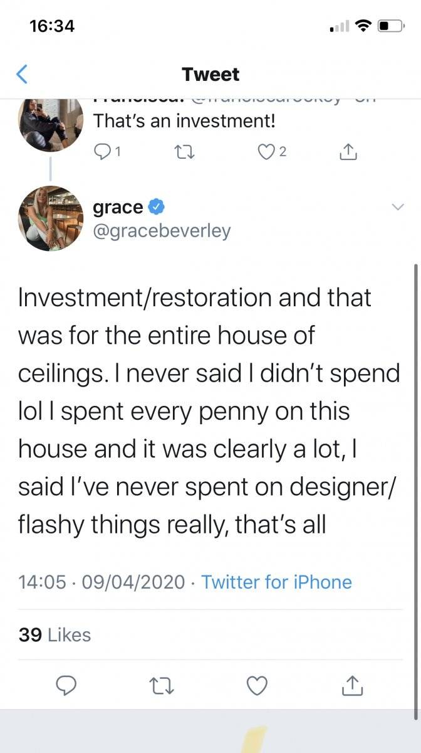Tap the blue verified badge
This screenshot has height=753, width=421.
157,206
